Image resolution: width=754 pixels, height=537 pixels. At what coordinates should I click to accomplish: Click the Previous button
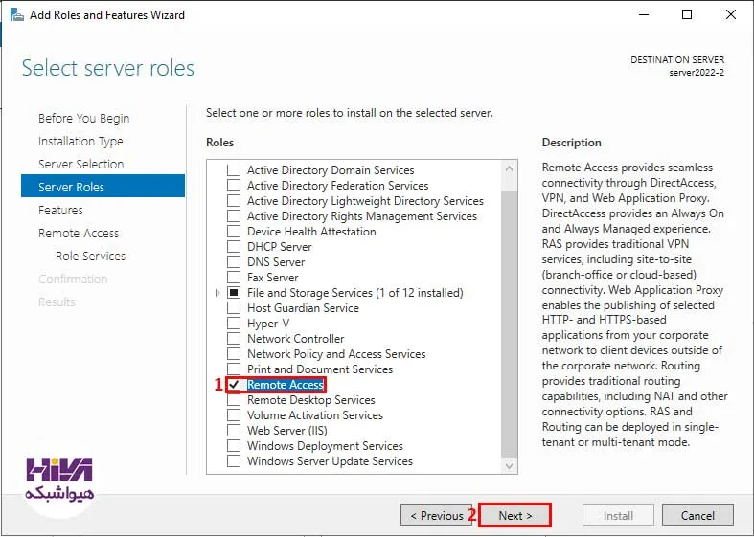(436, 515)
